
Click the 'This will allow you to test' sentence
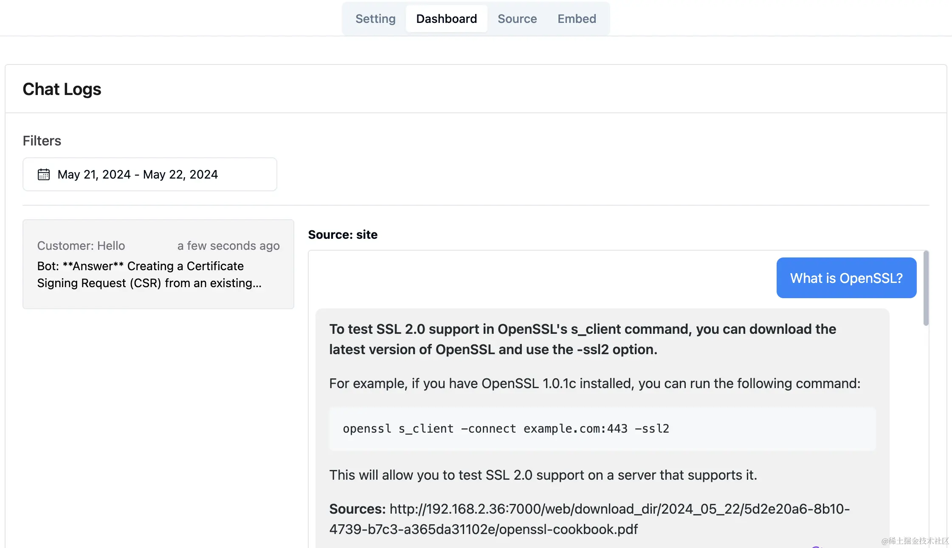click(x=543, y=475)
